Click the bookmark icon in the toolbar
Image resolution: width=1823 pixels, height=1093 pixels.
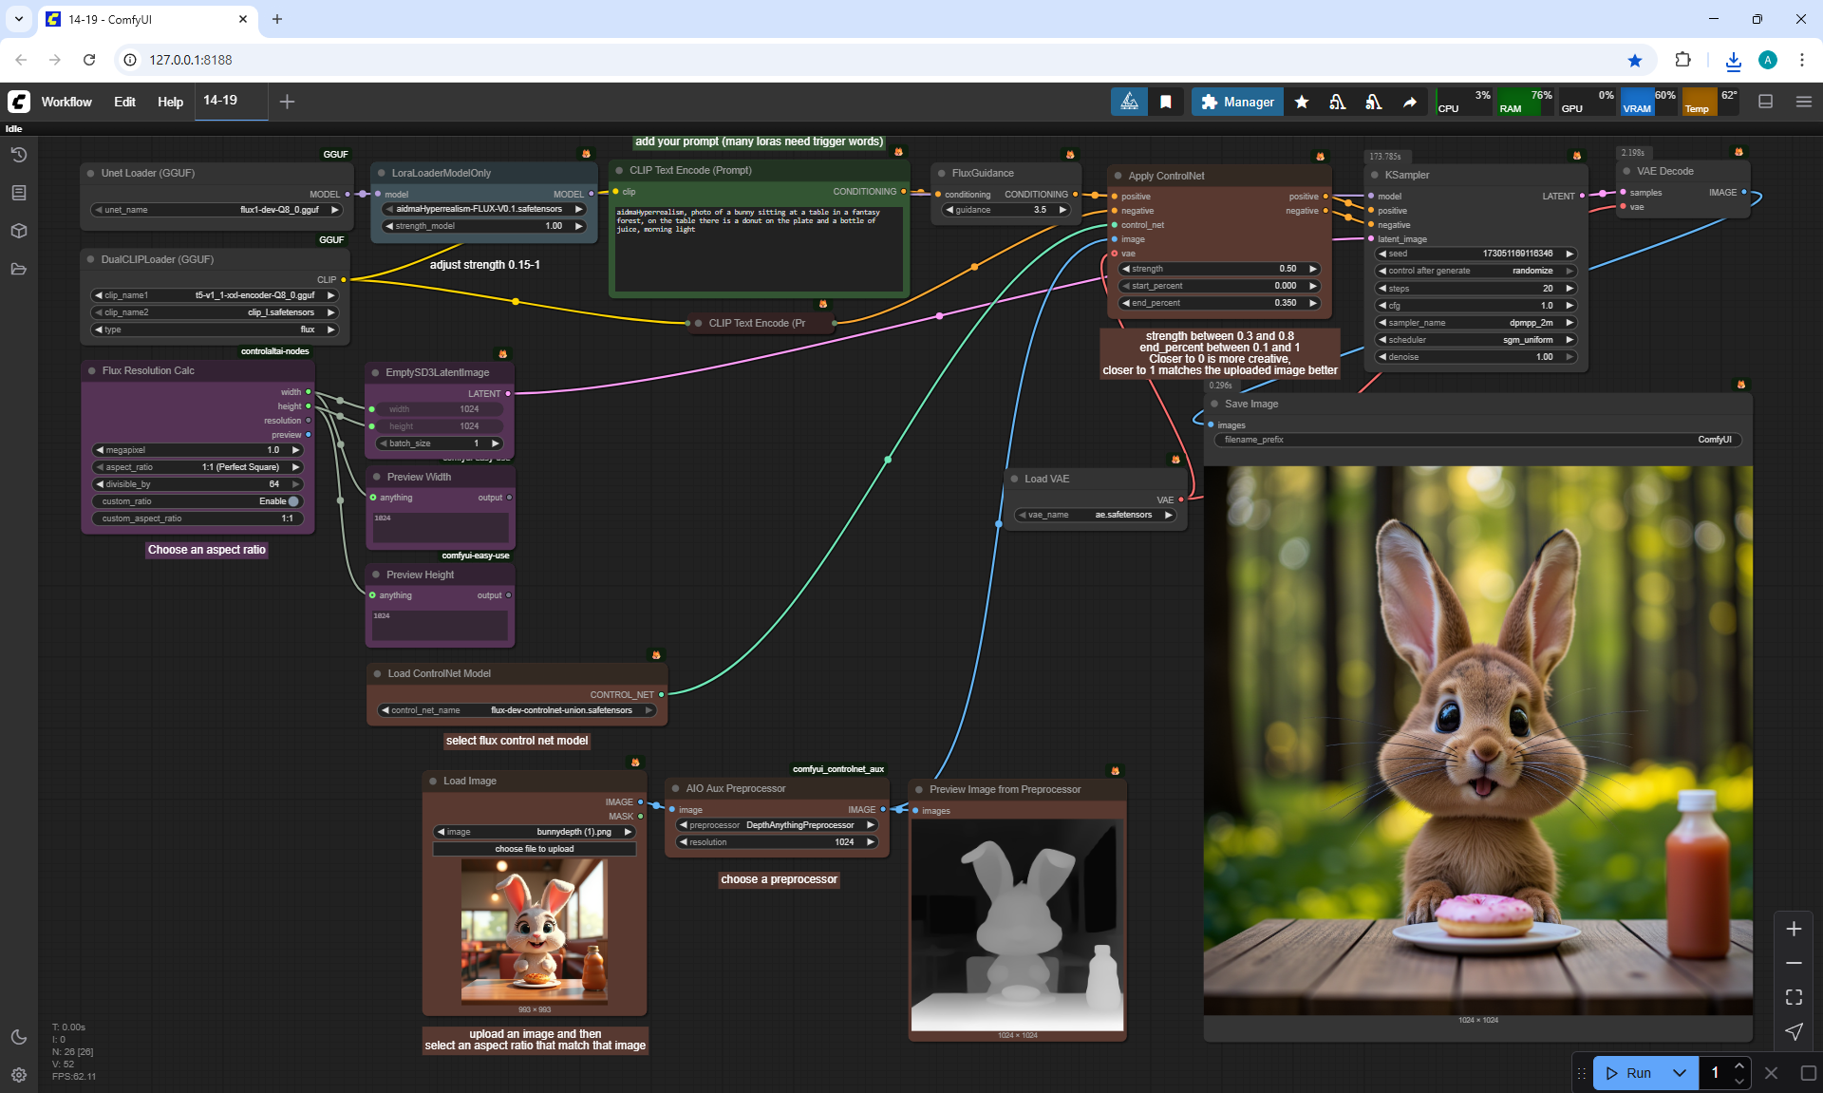[x=1166, y=102]
